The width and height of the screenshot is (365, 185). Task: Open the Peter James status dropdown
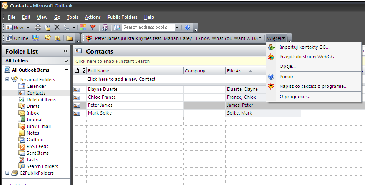click(260, 38)
